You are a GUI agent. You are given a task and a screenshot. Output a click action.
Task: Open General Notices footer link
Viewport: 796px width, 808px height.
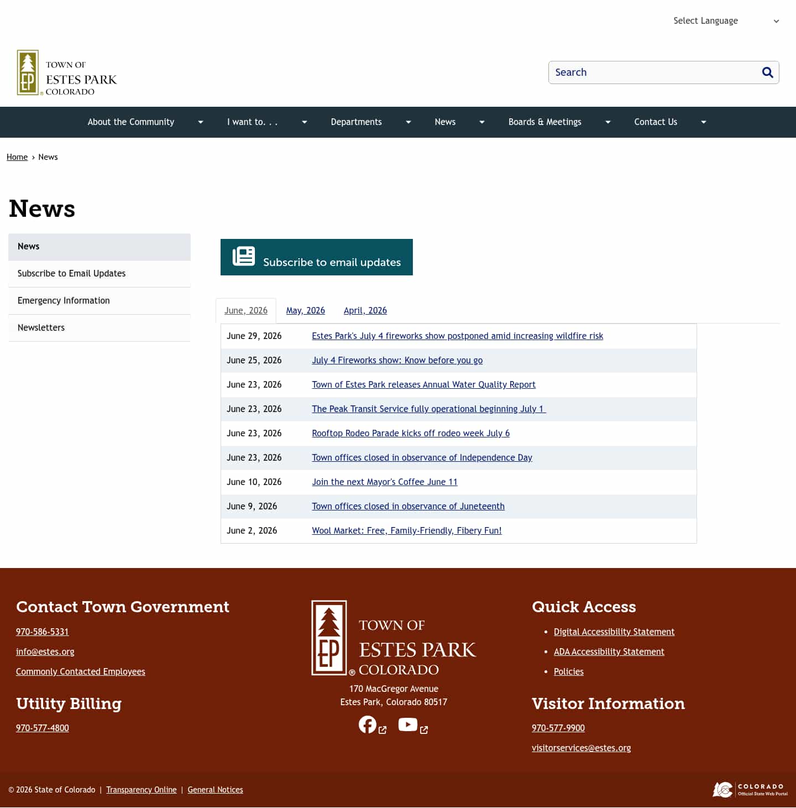(216, 790)
